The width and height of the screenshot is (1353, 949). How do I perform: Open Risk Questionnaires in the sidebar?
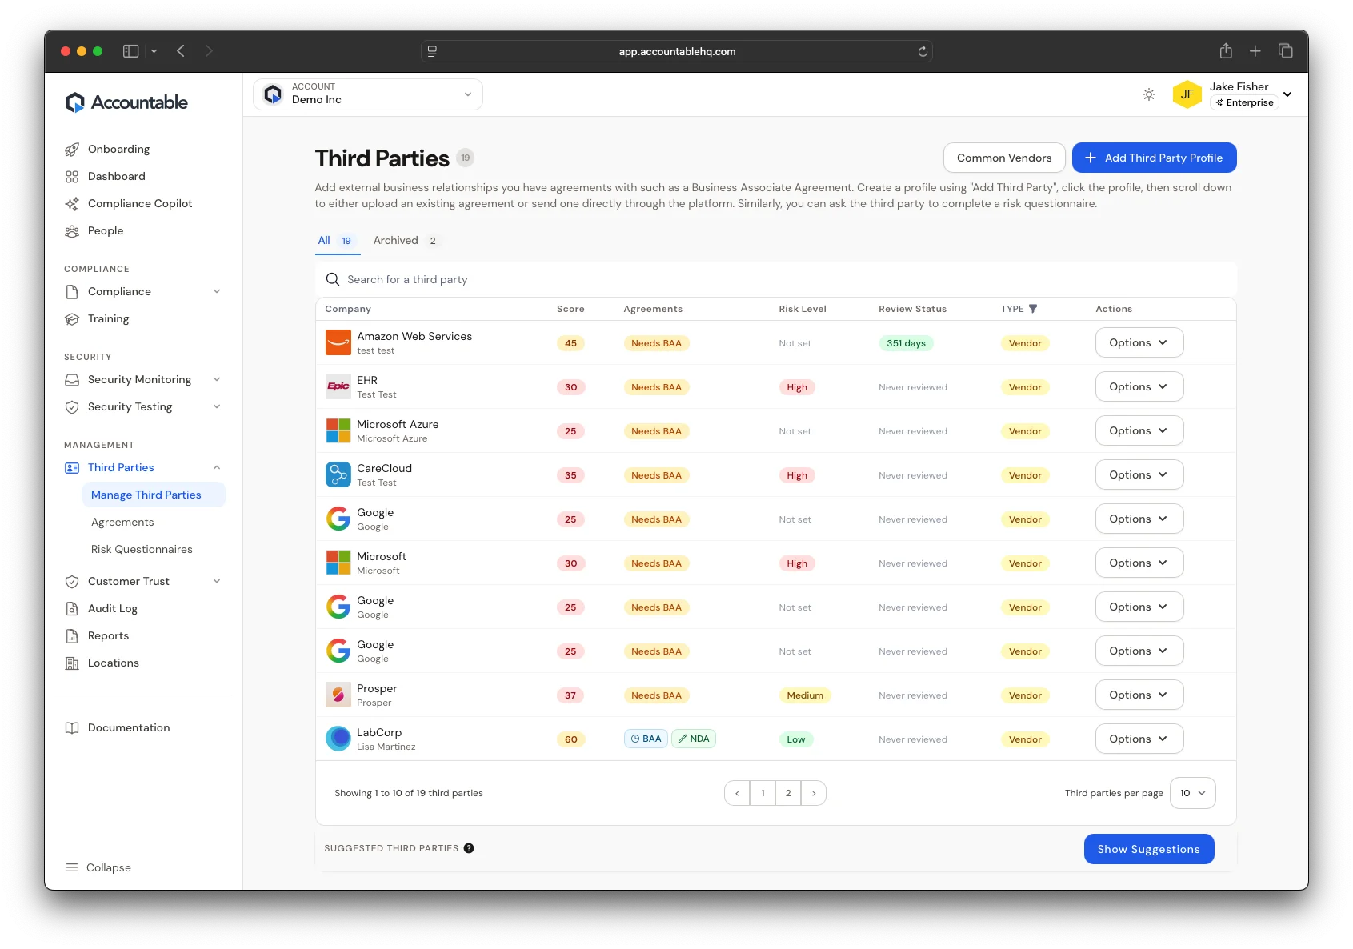(x=142, y=549)
